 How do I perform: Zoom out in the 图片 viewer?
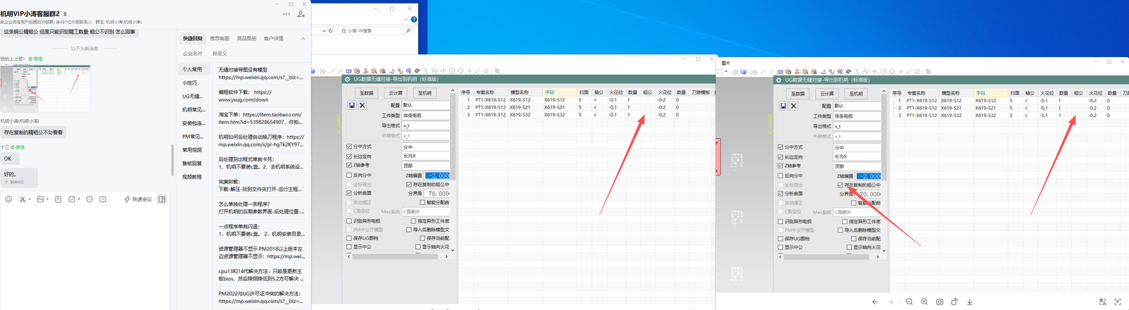coord(910,302)
